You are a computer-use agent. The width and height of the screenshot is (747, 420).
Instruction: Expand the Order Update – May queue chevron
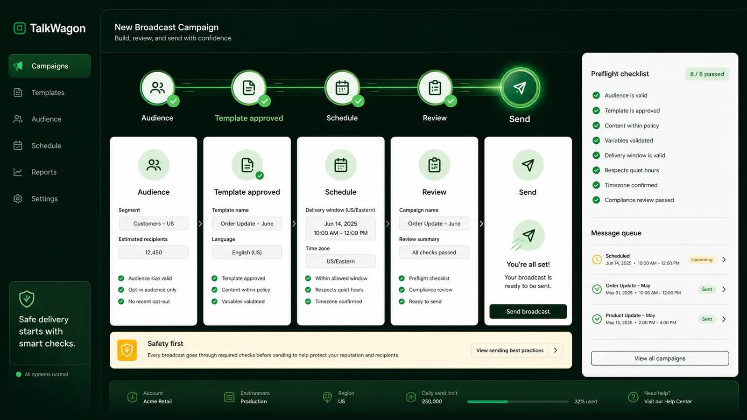[x=724, y=289]
